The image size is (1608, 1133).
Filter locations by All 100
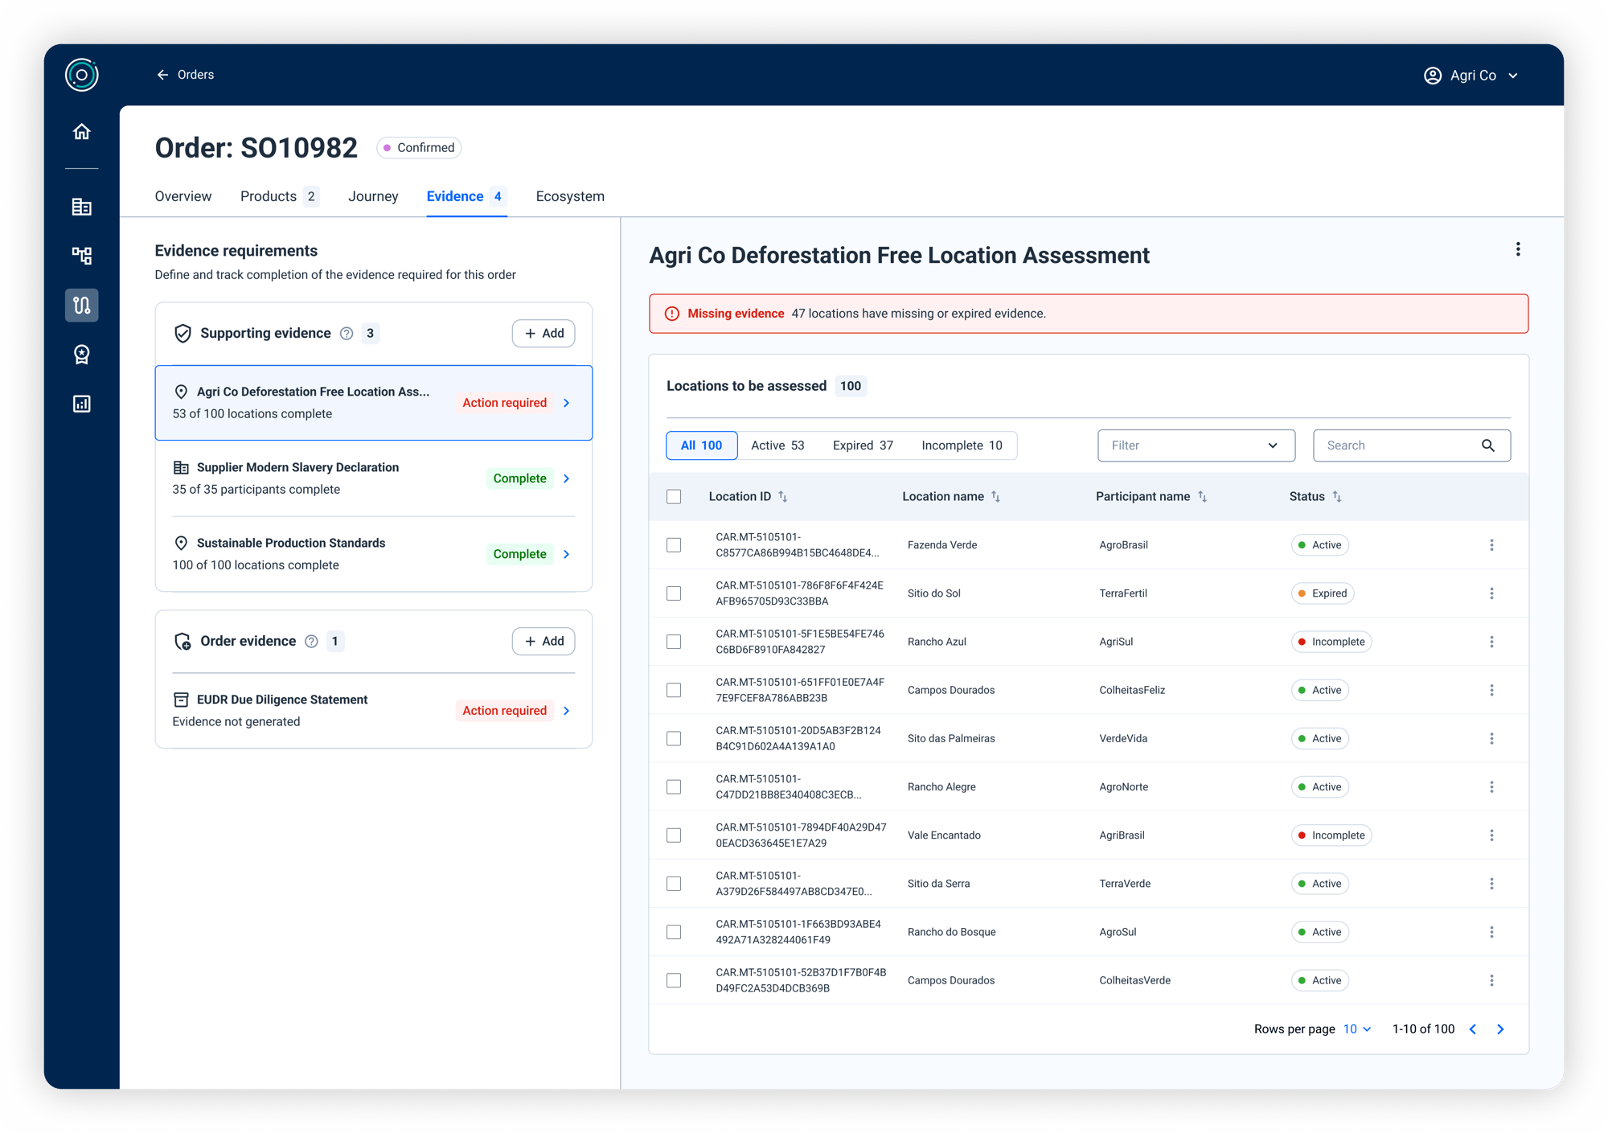[701, 445]
